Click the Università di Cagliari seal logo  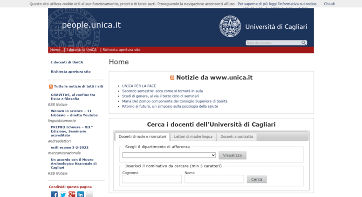click(x=230, y=26)
